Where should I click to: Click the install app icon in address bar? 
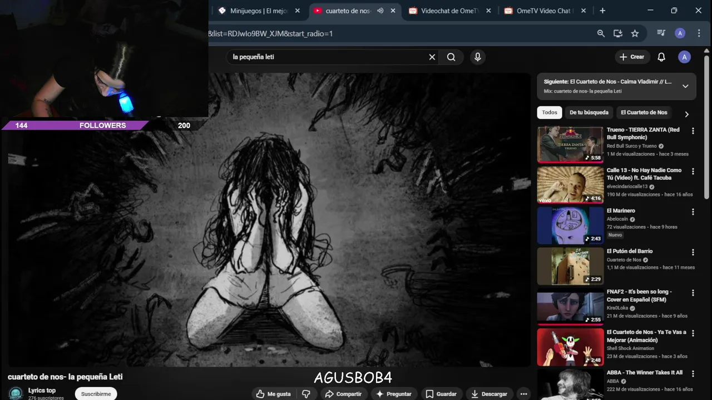[x=617, y=33]
